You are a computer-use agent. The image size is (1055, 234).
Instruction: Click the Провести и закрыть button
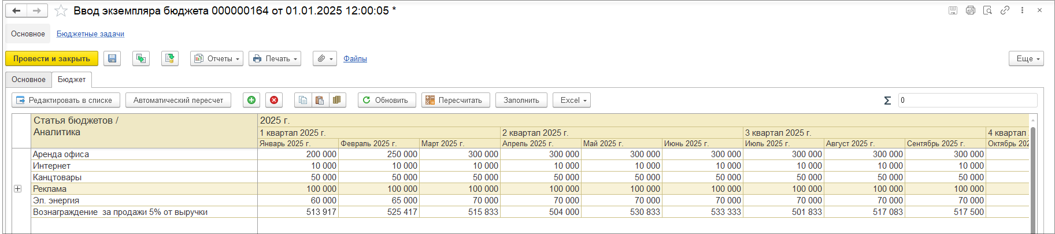[x=51, y=58]
